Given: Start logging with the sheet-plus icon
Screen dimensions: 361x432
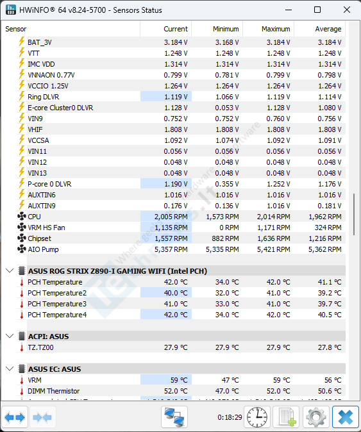Looking at the screenshot, I should tap(287, 417).
